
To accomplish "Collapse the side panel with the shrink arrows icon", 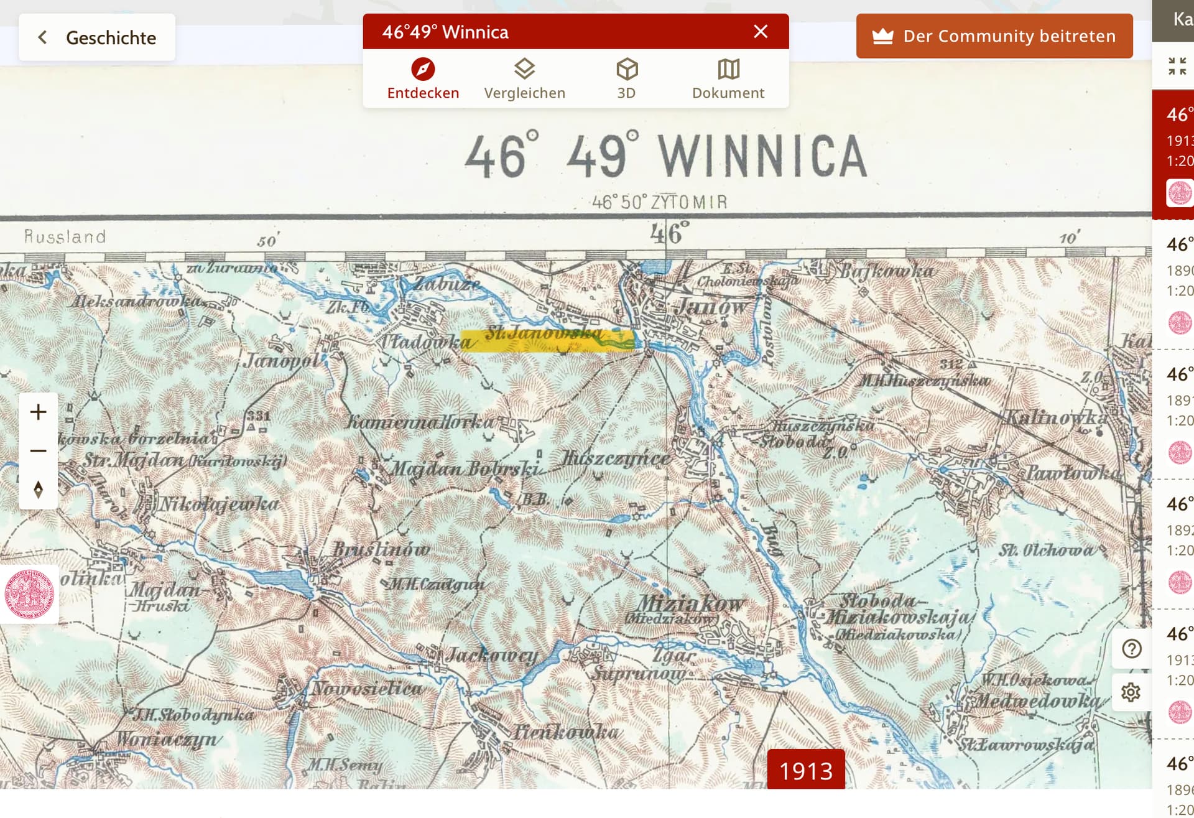I will [1177, 66].
